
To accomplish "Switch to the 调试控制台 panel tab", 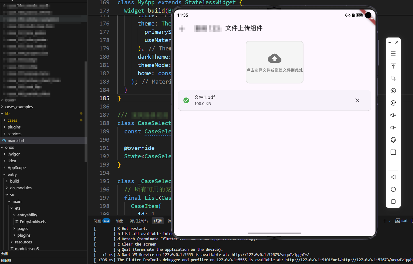I will tap(139, 221).
